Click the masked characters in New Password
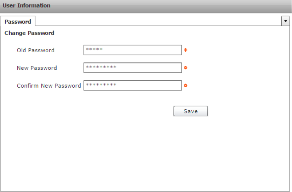292x192 pixels. click(101, 68)
